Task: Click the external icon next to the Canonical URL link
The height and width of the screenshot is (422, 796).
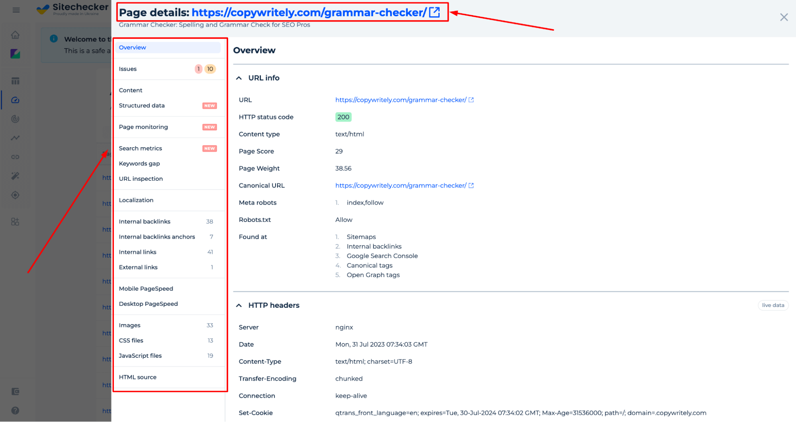Action: click(x=471, y=186)
